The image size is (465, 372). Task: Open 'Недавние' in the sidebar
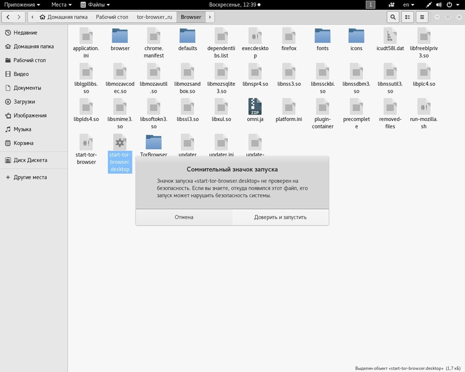point(34,33)
